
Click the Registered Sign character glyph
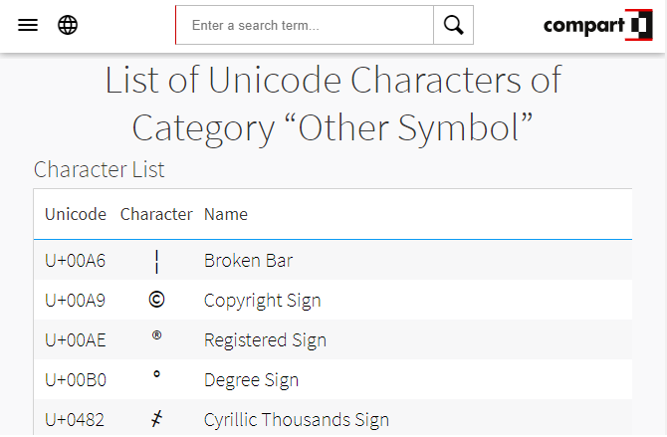tap(156, 336)
